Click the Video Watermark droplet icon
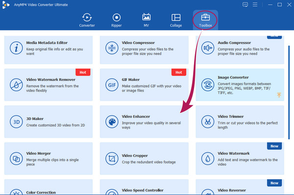The image size is (294, 195). (x=208, y=159)
